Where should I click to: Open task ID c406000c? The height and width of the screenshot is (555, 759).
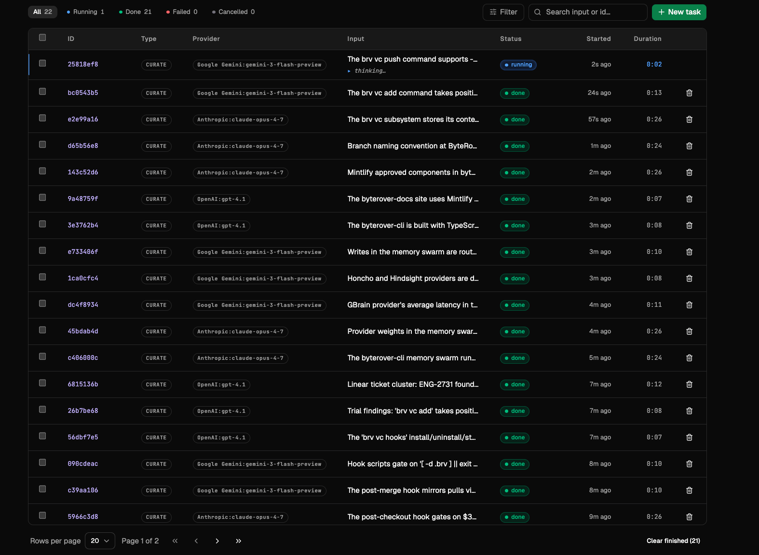point(83,358)
